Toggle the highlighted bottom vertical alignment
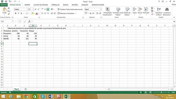 pyautogui.click(x=48, y=9)
